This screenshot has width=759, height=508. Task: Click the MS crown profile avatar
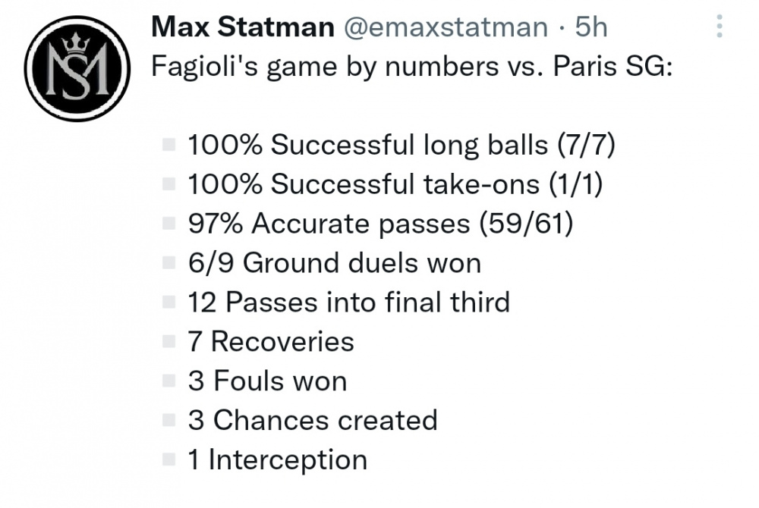pos(77,68)
